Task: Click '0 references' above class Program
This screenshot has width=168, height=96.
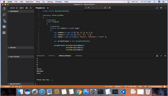Action: coord(51,20)
